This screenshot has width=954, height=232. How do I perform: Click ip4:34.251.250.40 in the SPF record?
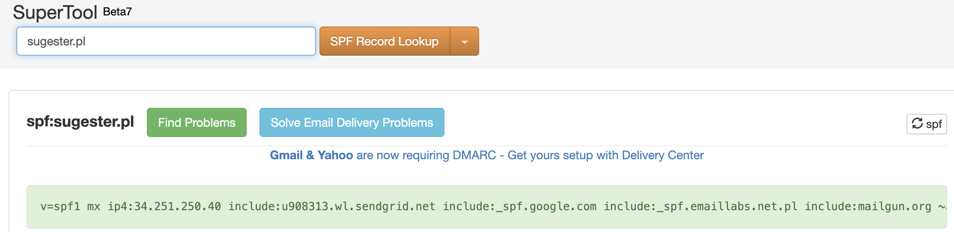coord(164,207)
